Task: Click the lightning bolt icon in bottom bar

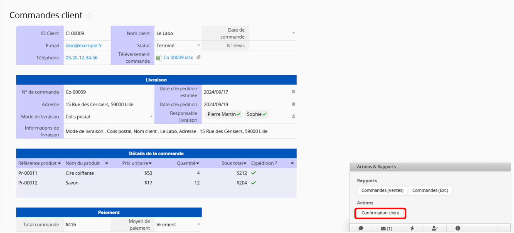Action: pos(412,228)
